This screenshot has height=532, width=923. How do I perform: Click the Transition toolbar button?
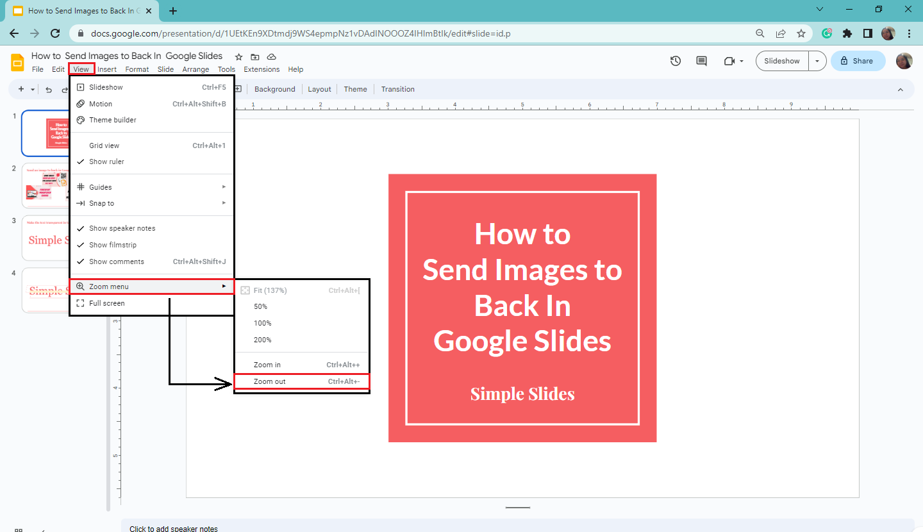coord(398,89)
